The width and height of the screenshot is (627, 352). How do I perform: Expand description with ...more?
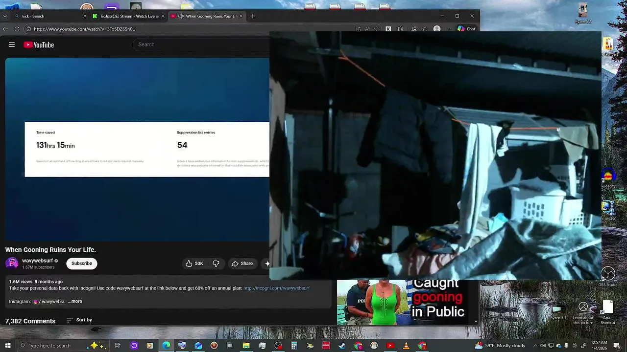pyautogui.click(x=75, y=302)
